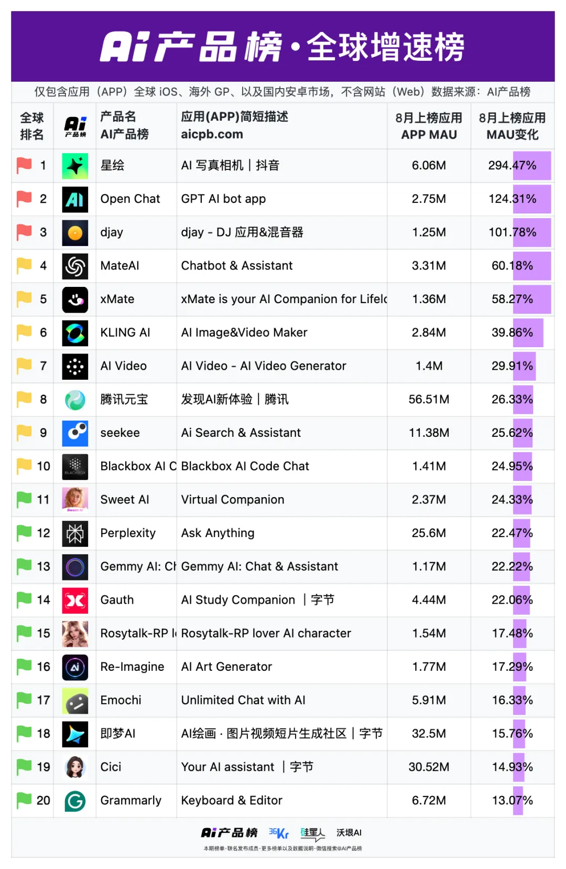Click the Cici app name

111,767
